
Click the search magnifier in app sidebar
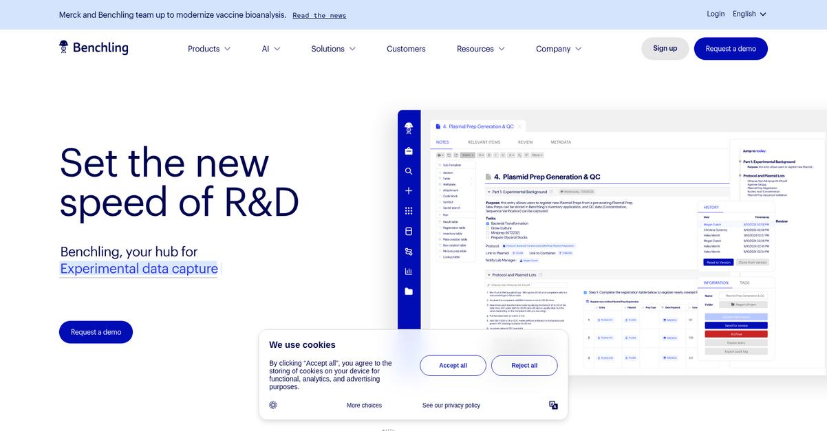point(409,171)
